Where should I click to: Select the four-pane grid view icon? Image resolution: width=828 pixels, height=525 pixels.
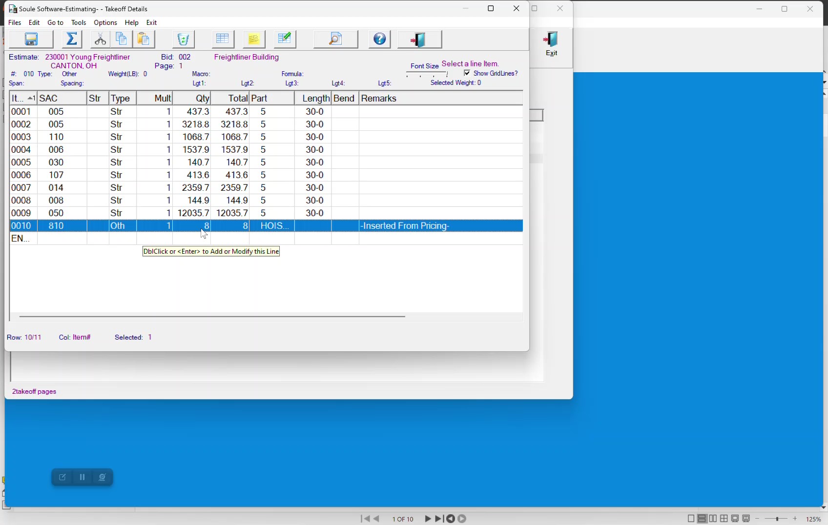pos(724,519)
